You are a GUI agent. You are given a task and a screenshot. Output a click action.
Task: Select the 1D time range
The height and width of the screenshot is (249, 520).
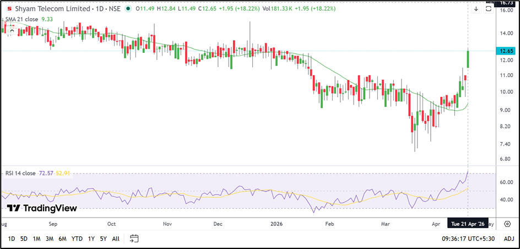click(x=10, y=239)
